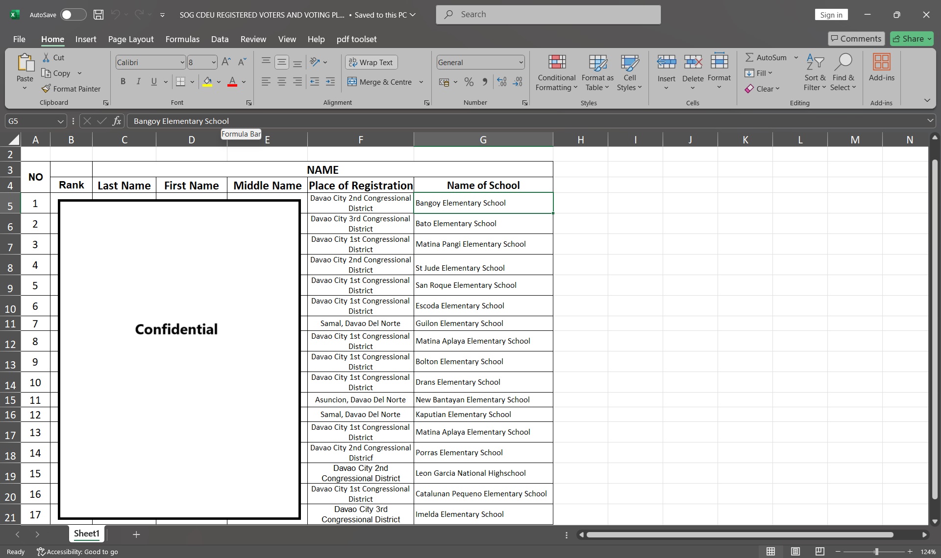941x558 pixels.
Task: Toggle the AutoSave switch
Action: (73, 15)
